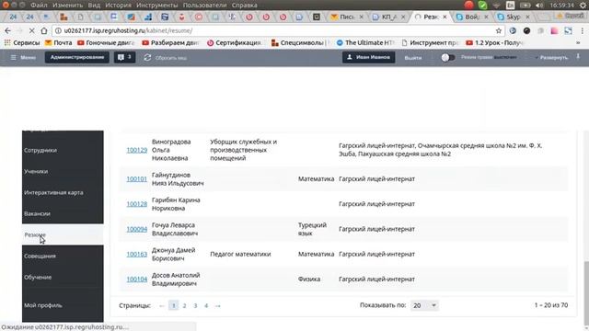Go back to the previous browser page
This screenshot has height=331, width=589.
click(7, 30)
